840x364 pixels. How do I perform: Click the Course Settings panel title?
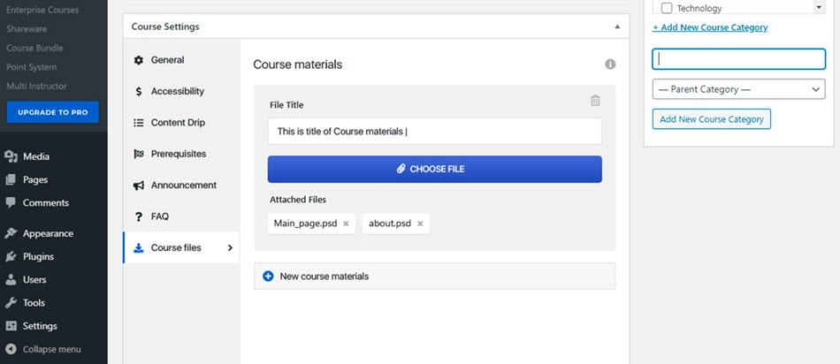pos(165,27)
